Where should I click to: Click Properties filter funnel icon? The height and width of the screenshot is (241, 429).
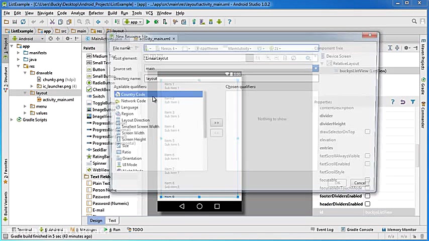tap(413, 102)
